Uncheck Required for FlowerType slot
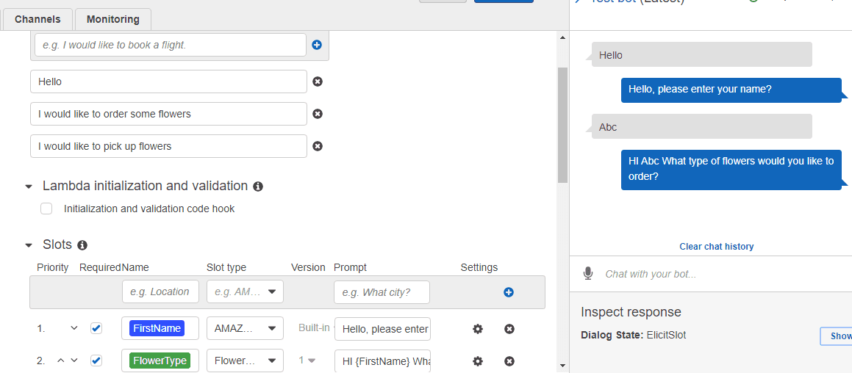Viewport: 852px width, 373px height. point(96,361)
